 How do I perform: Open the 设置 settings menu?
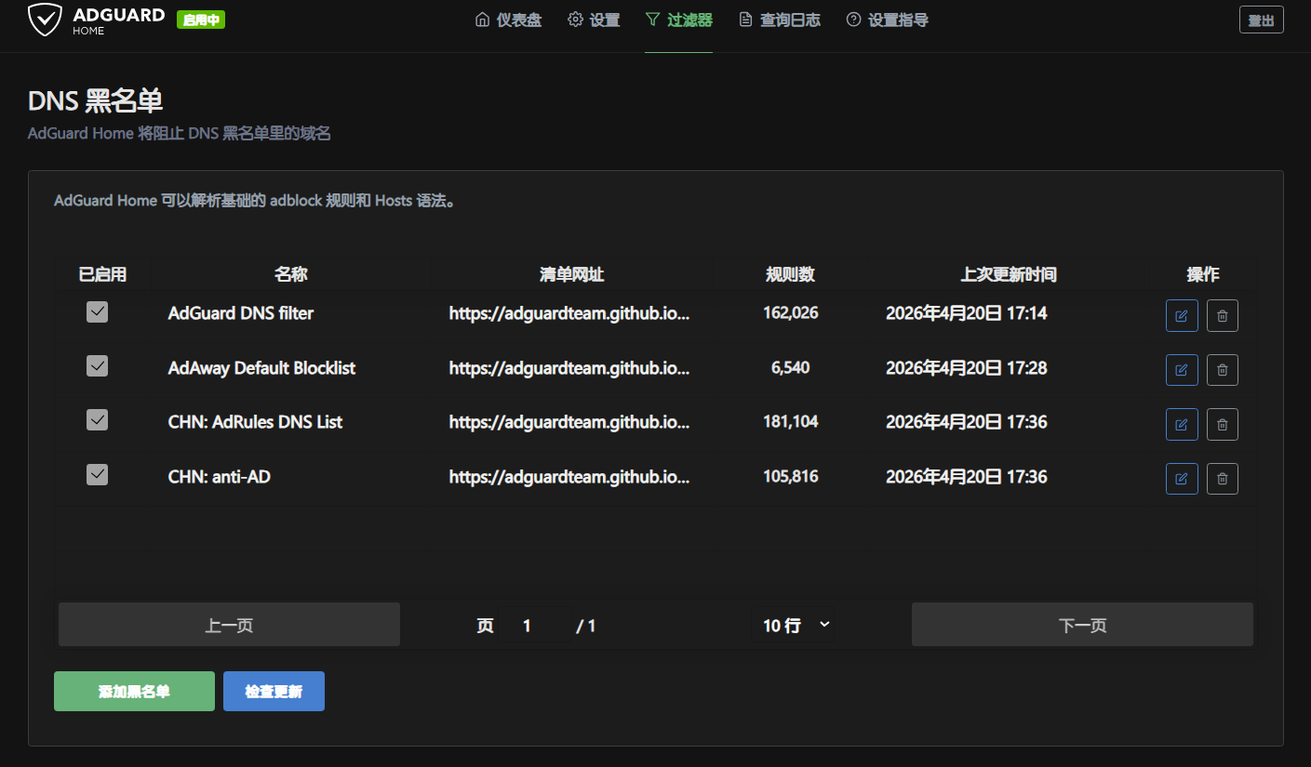pyautogui.click(x=594, y=20)
